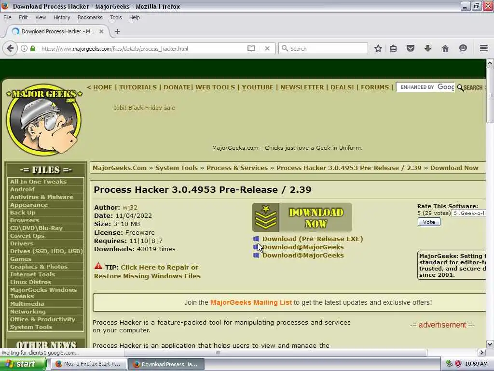Open NEWSLETTER in top navigation

[302, 87]
